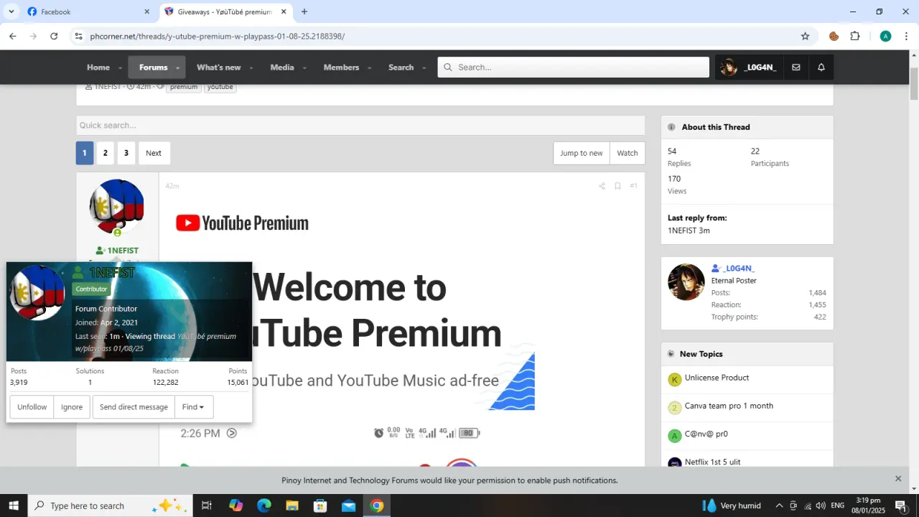Click the Watch thread button

pos(628,153)
